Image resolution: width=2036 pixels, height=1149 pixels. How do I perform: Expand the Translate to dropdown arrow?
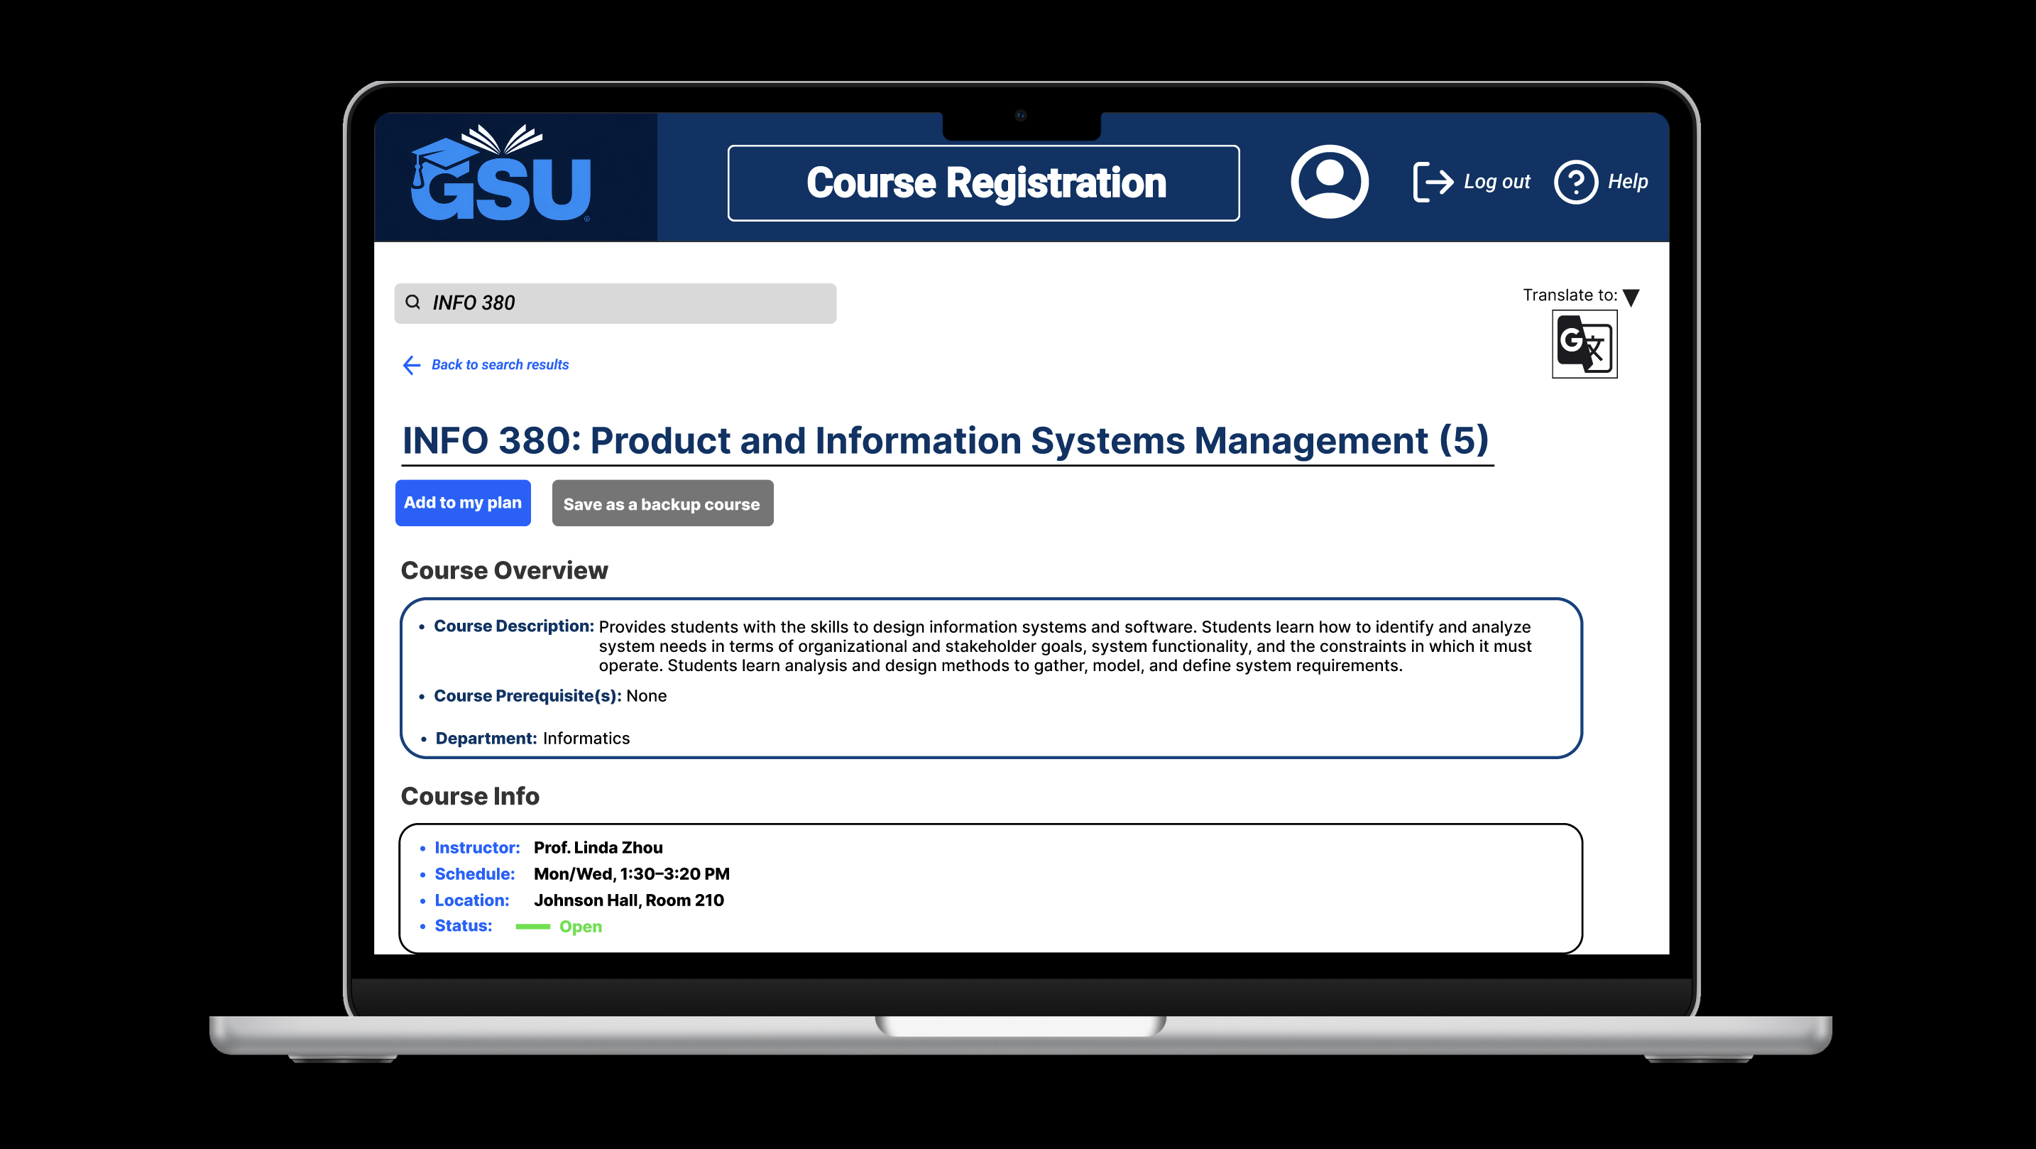click(1631, 298)
